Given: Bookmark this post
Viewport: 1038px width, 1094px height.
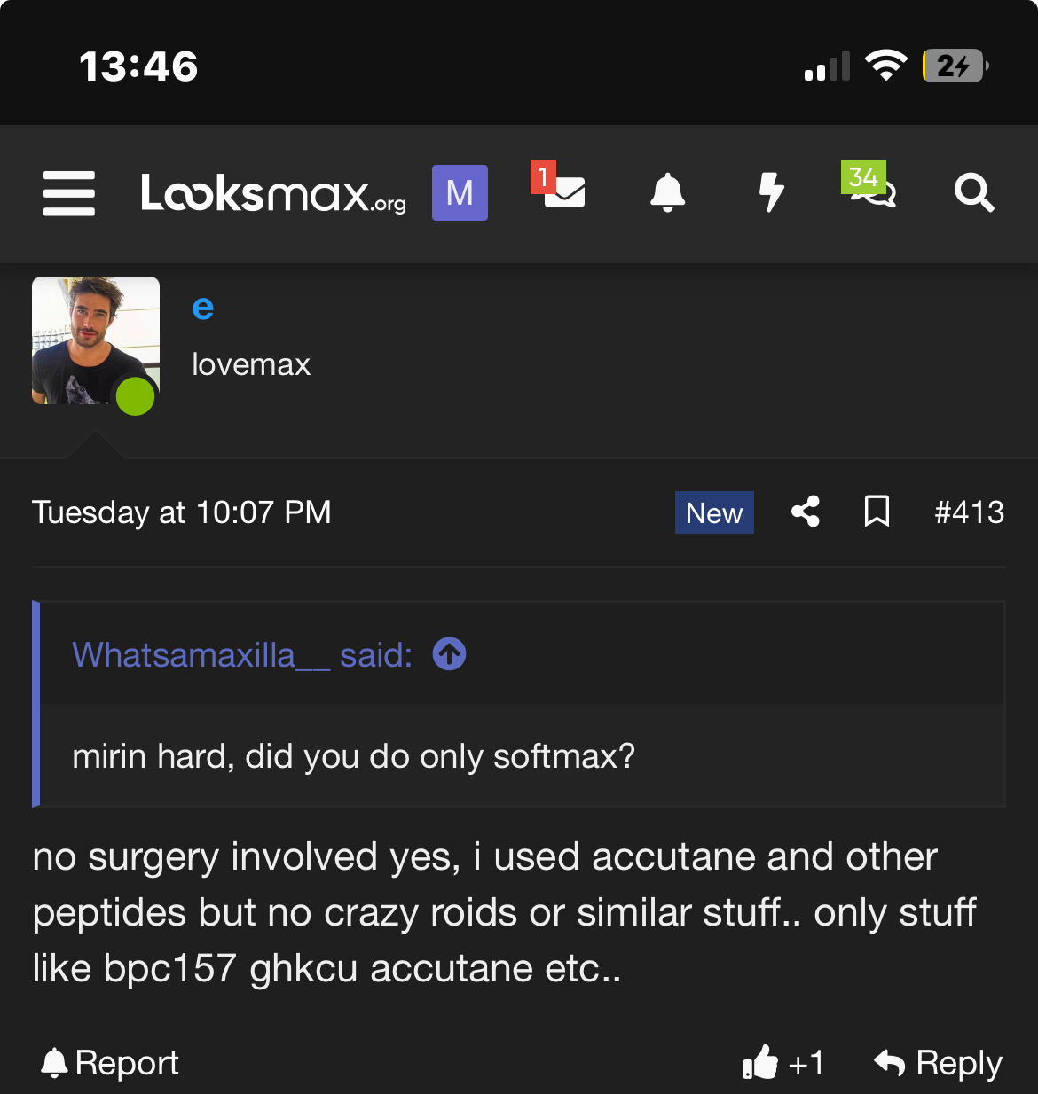Looking at the screenshot, I should click(x=877, y=512).
